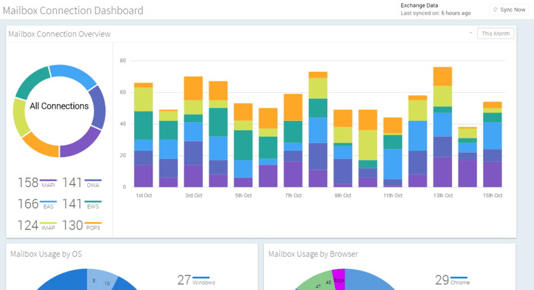
Task: Click the EWS legend item
Action: [83, 205]
